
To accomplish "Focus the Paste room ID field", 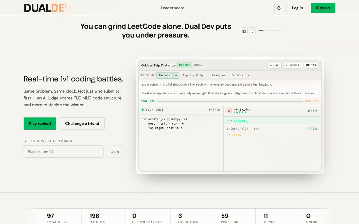I will [64, 152].
